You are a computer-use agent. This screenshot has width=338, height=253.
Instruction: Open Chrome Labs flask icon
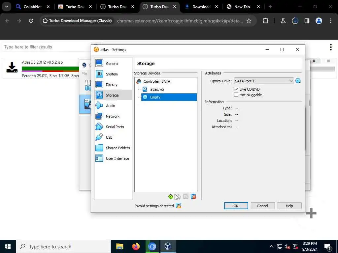pos(283,21)
